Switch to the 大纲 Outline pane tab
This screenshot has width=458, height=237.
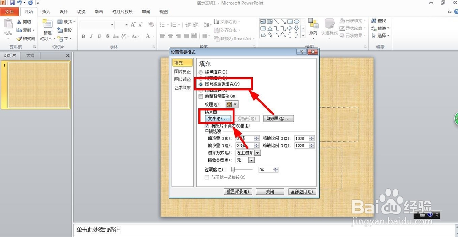coord(30,55)
